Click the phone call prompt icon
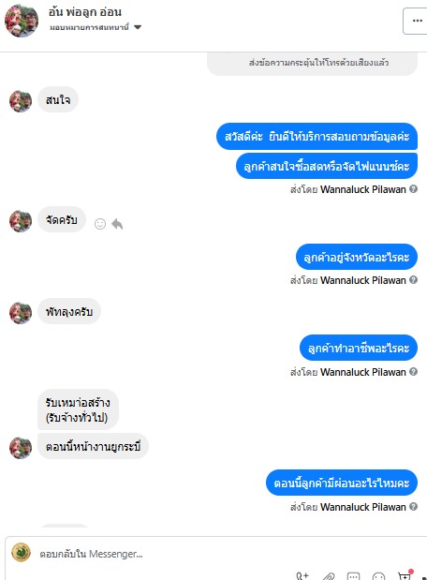 pyautogui.click(x=302, y=576)
